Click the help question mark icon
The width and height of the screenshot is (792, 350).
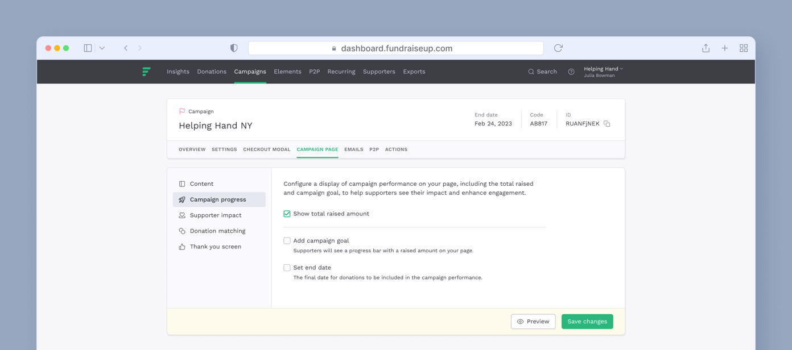coord(571,72)
